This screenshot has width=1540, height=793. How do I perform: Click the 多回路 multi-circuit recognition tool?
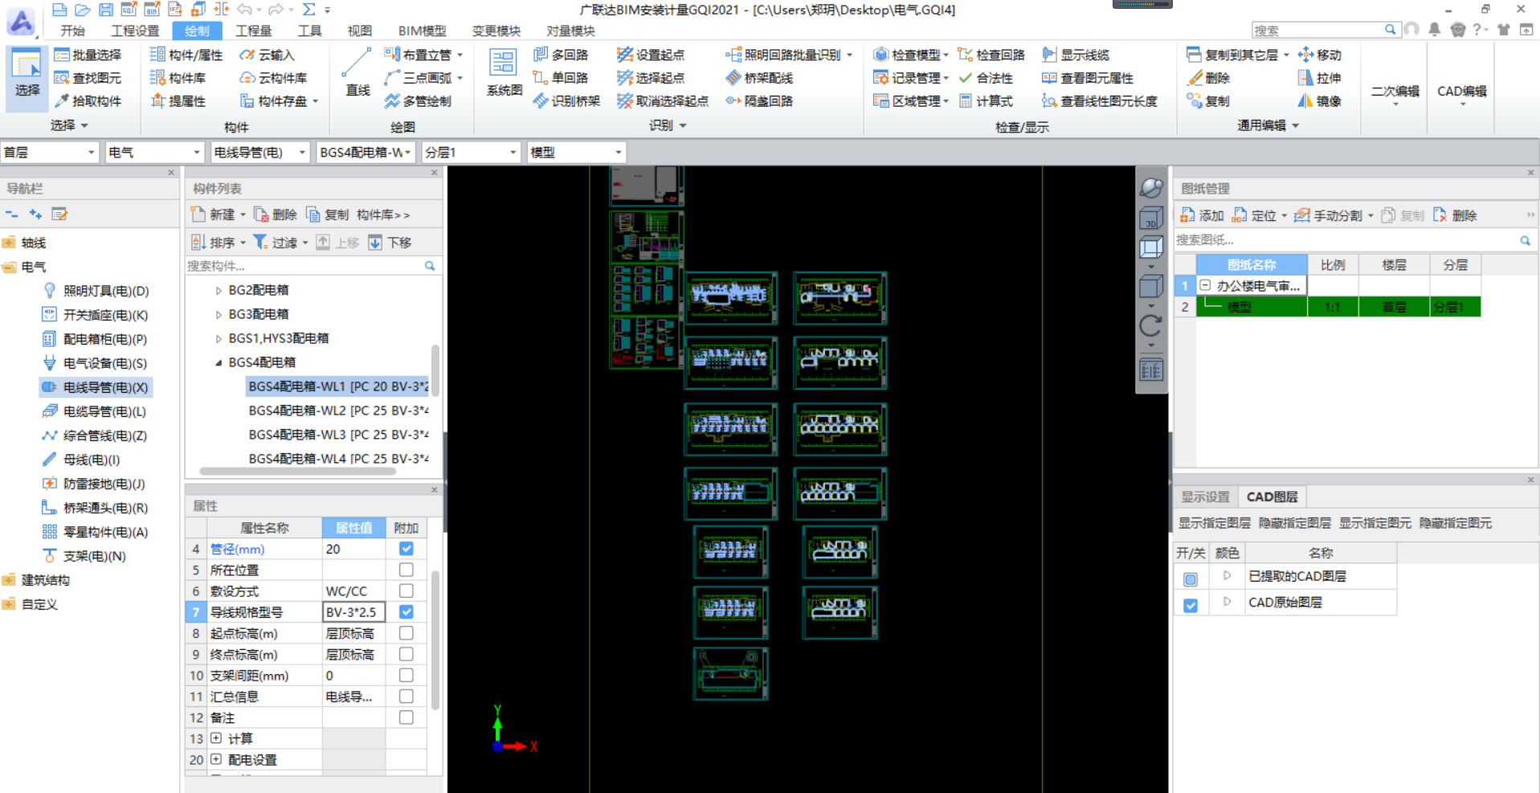[x=562, y=55]
